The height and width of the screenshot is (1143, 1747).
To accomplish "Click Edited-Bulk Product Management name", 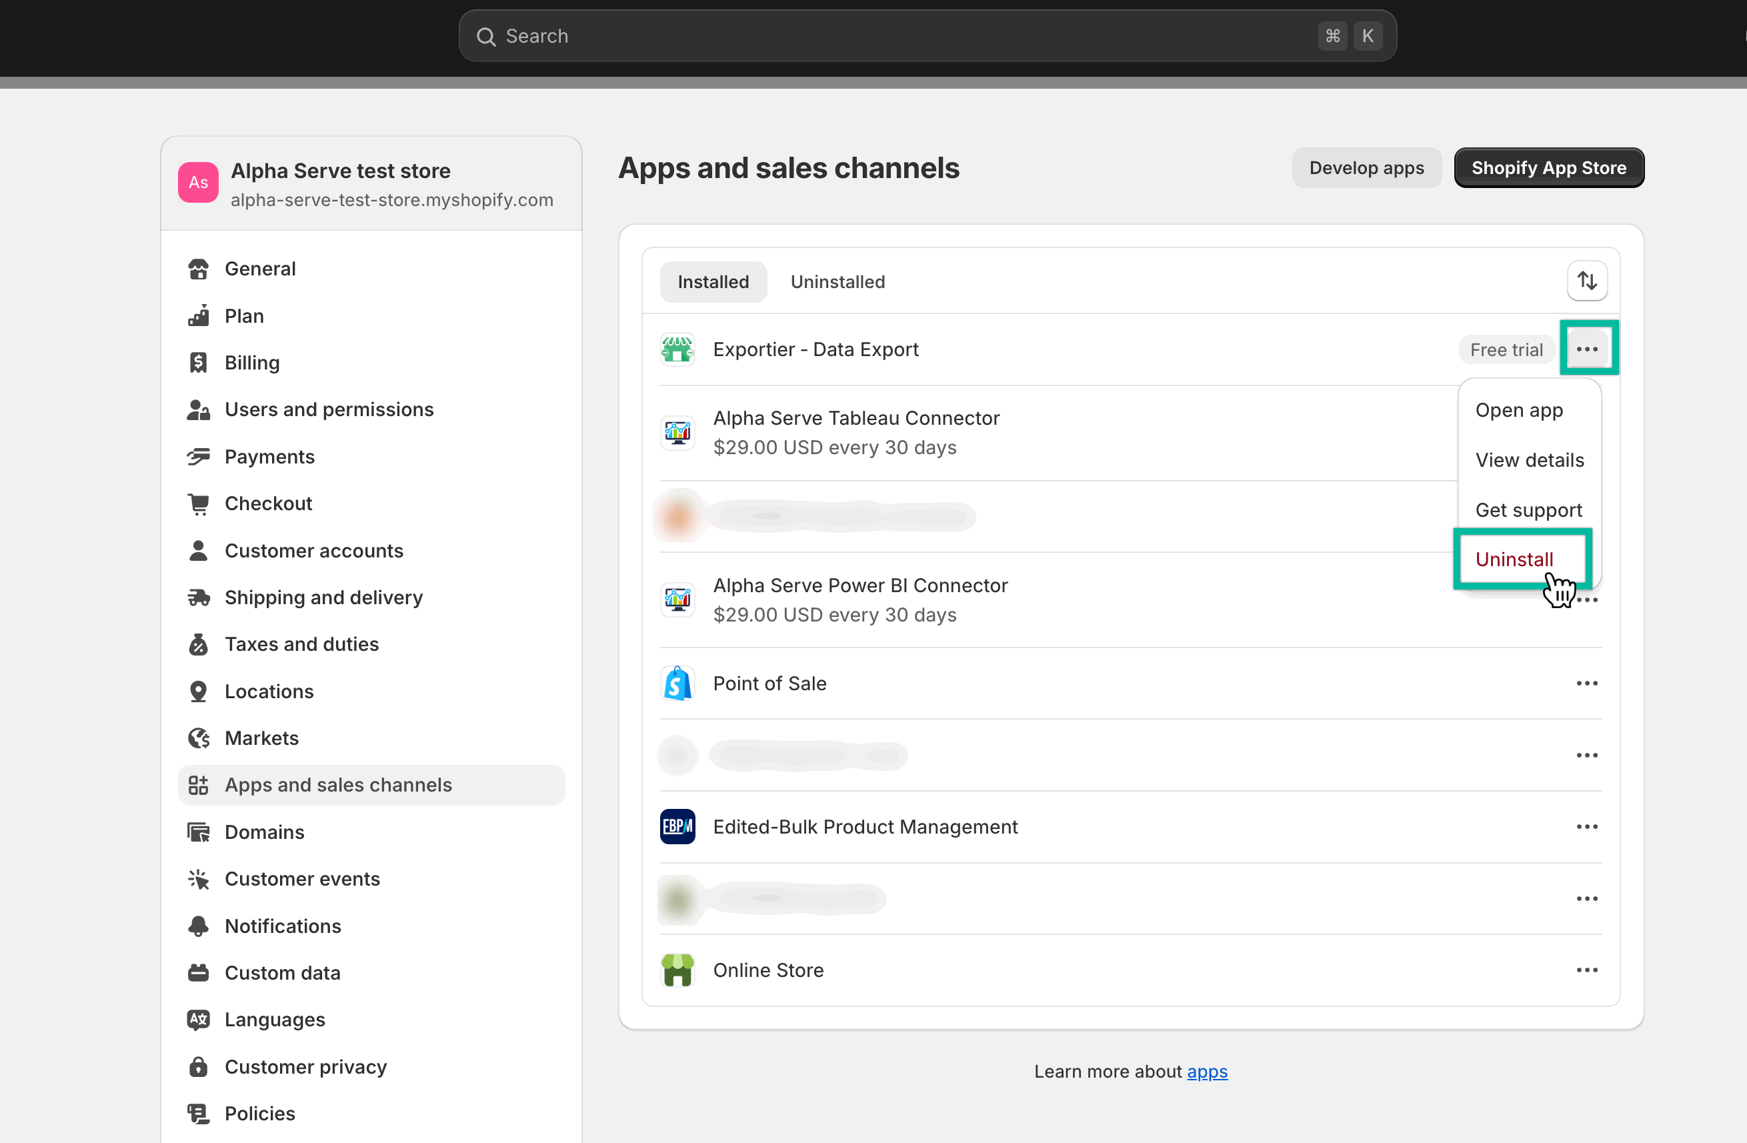I will coord(865,827).
